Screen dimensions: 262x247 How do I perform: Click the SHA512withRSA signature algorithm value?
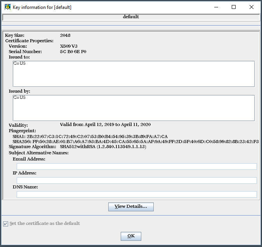point(103,147)
